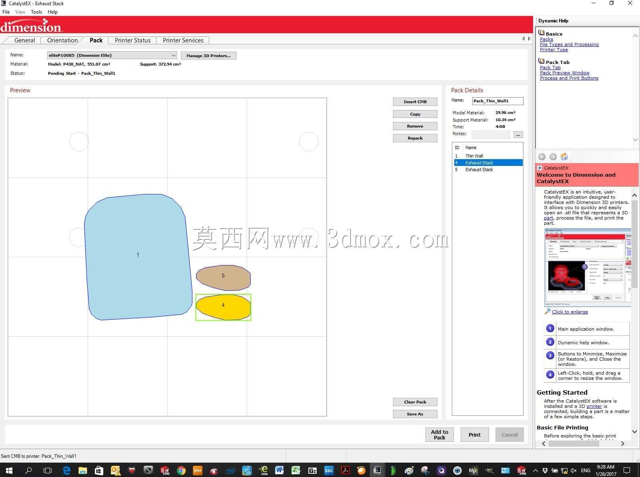Open Task View on the taskbar
The height and width of the screenshot is (477, 640).
(x=47, y=470)
